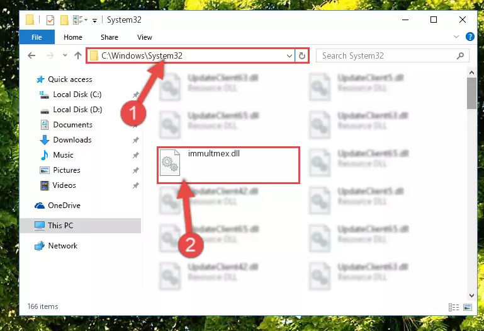Switch to the Home ribbon tab
Screen dimensions: 484x331
pyautogui.click(x=73, y=37)
